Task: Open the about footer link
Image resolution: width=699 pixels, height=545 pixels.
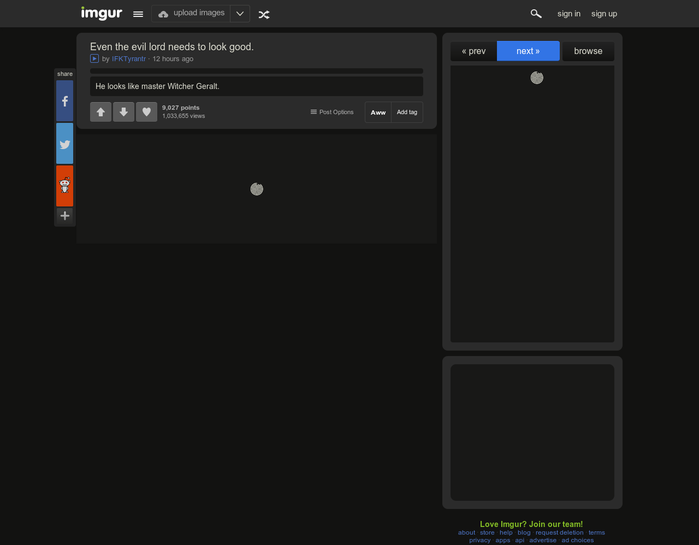Action: coord(467,532)
